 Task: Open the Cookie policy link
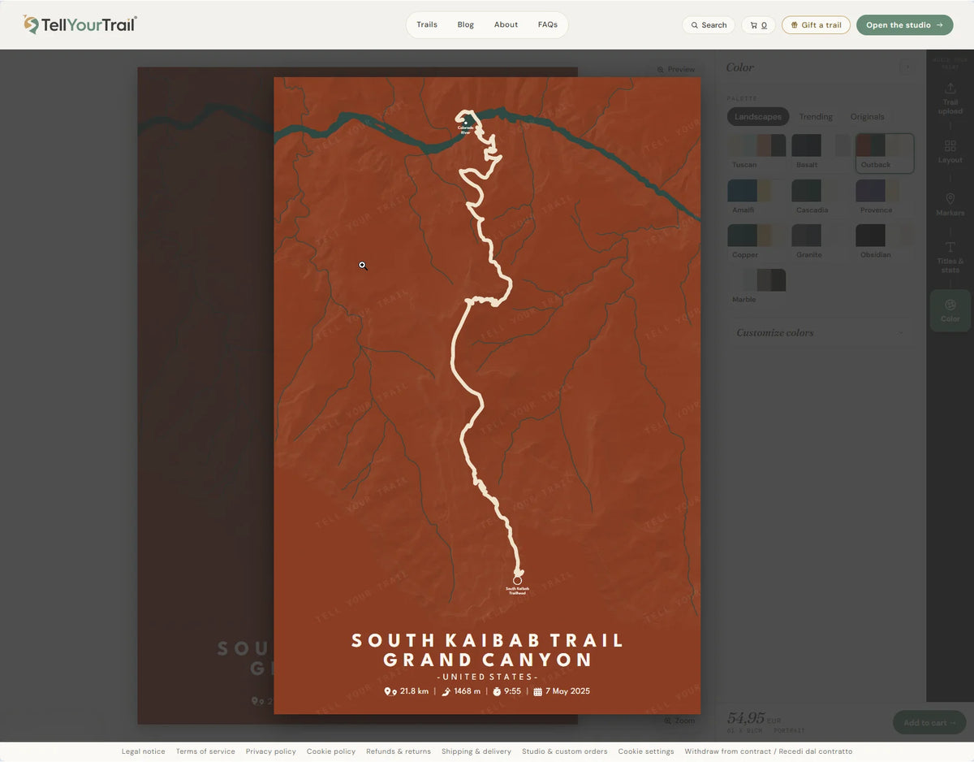(331, 751)
